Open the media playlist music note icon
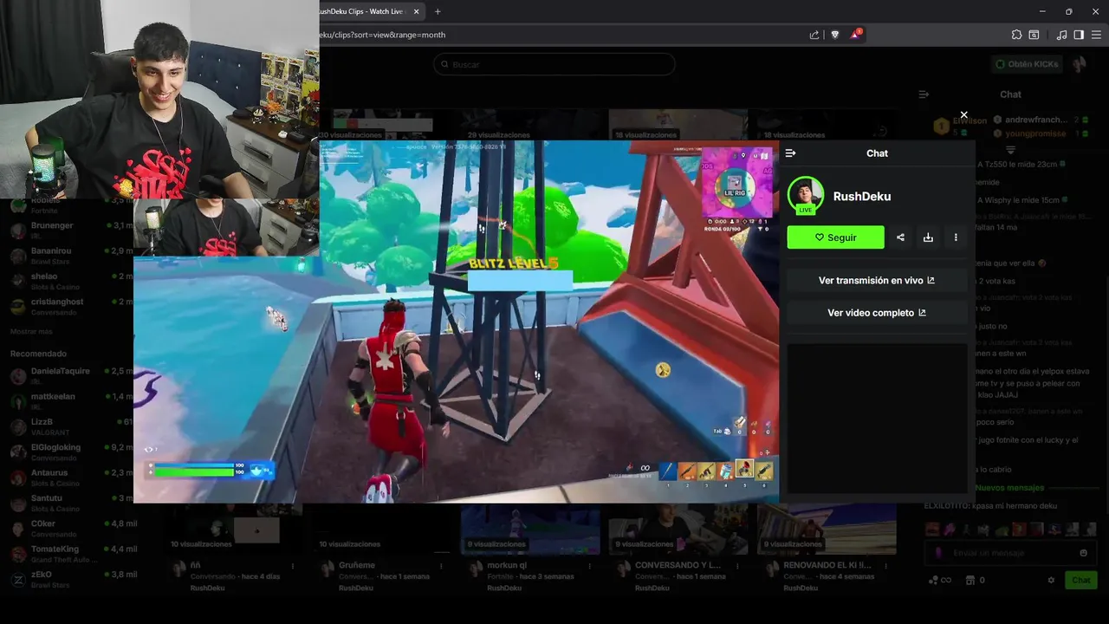This screenshot has height=624, width=1109. pyautogui.click(x=1061, y=35)
